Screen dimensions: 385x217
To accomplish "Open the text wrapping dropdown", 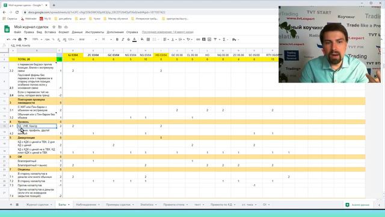I will pyautogui.click(x=181, y=39).
